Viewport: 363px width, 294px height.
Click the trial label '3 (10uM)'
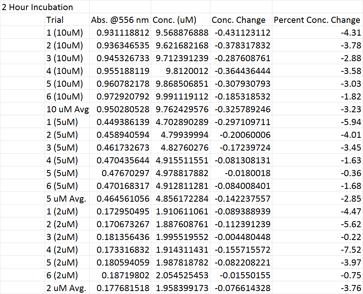pyautogui.click(x=65, y=58)
